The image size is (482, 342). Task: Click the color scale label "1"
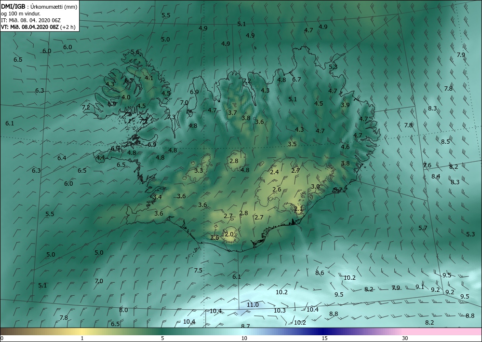tap(82, 338)
